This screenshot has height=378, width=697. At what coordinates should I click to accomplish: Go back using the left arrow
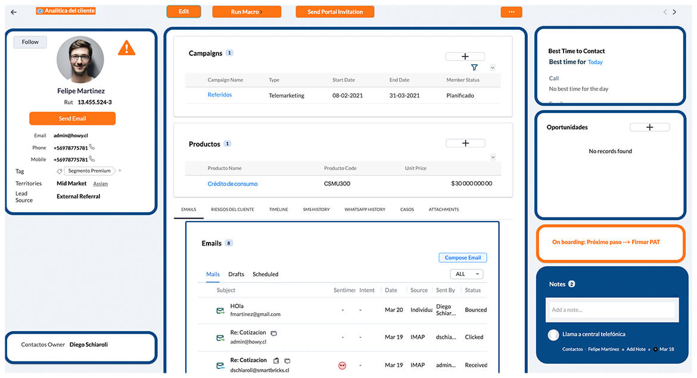click(14, 12)
